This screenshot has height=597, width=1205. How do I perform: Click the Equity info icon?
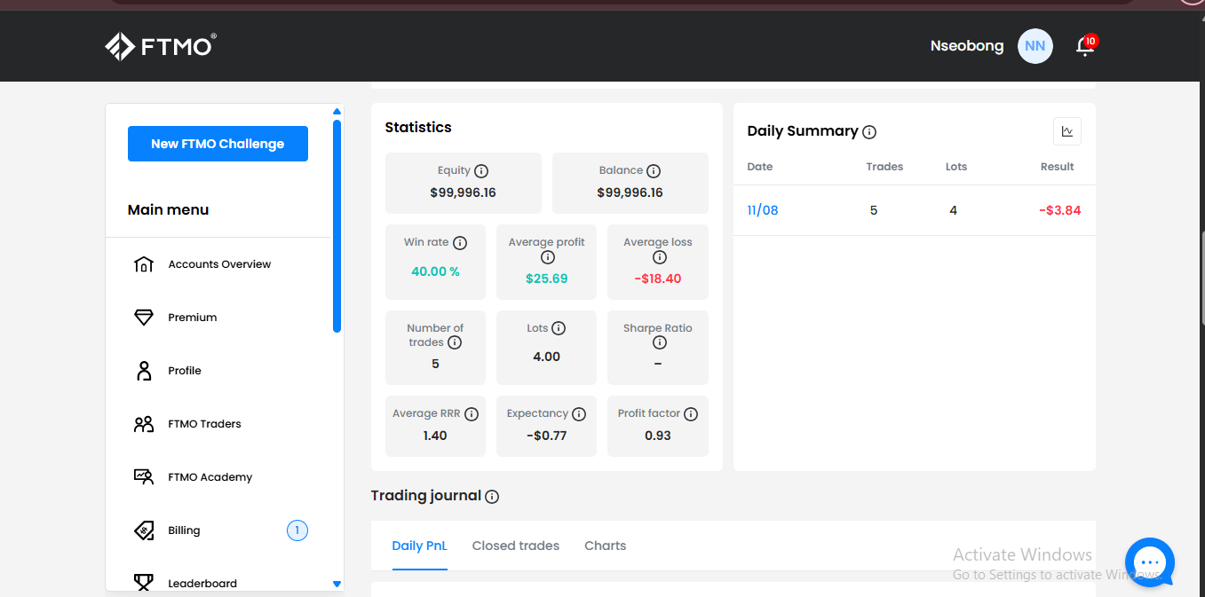(x=481, y=171)
